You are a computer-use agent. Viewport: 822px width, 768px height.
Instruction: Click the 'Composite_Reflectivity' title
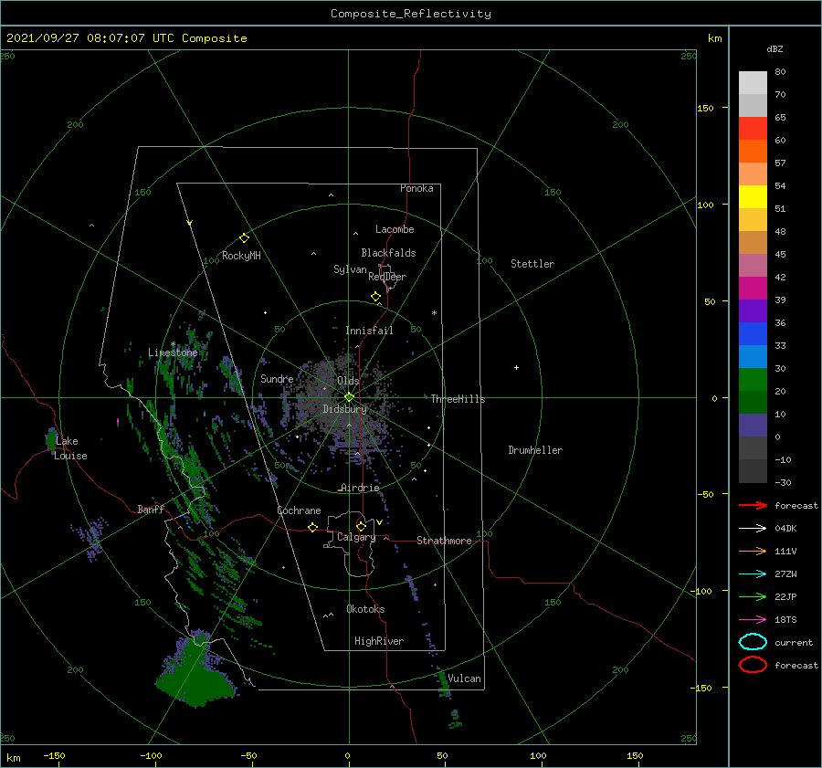click(411, 14)
